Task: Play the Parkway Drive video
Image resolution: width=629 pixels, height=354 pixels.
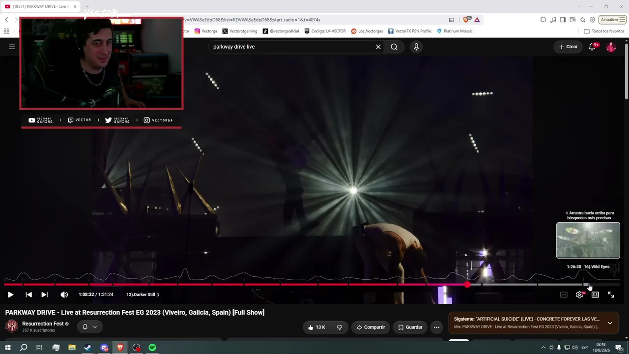Action: click(10, 295)
